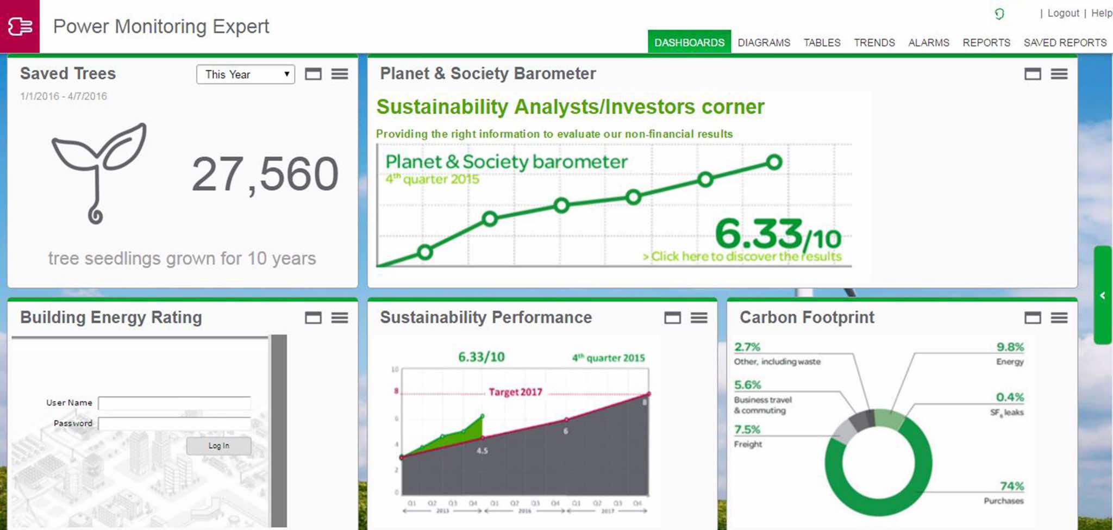Click '4th quarter 2015' in Sustainability Performance

[x=608, y=358]
